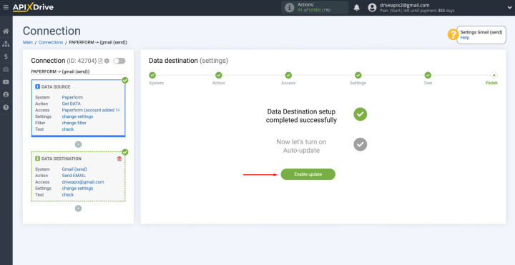Add step with plus between source and destination
Viewport: 515px width, 265px height.
point(78,144)
